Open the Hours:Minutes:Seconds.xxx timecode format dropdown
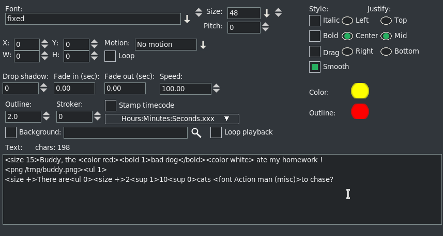 click(x=172, y=119)
